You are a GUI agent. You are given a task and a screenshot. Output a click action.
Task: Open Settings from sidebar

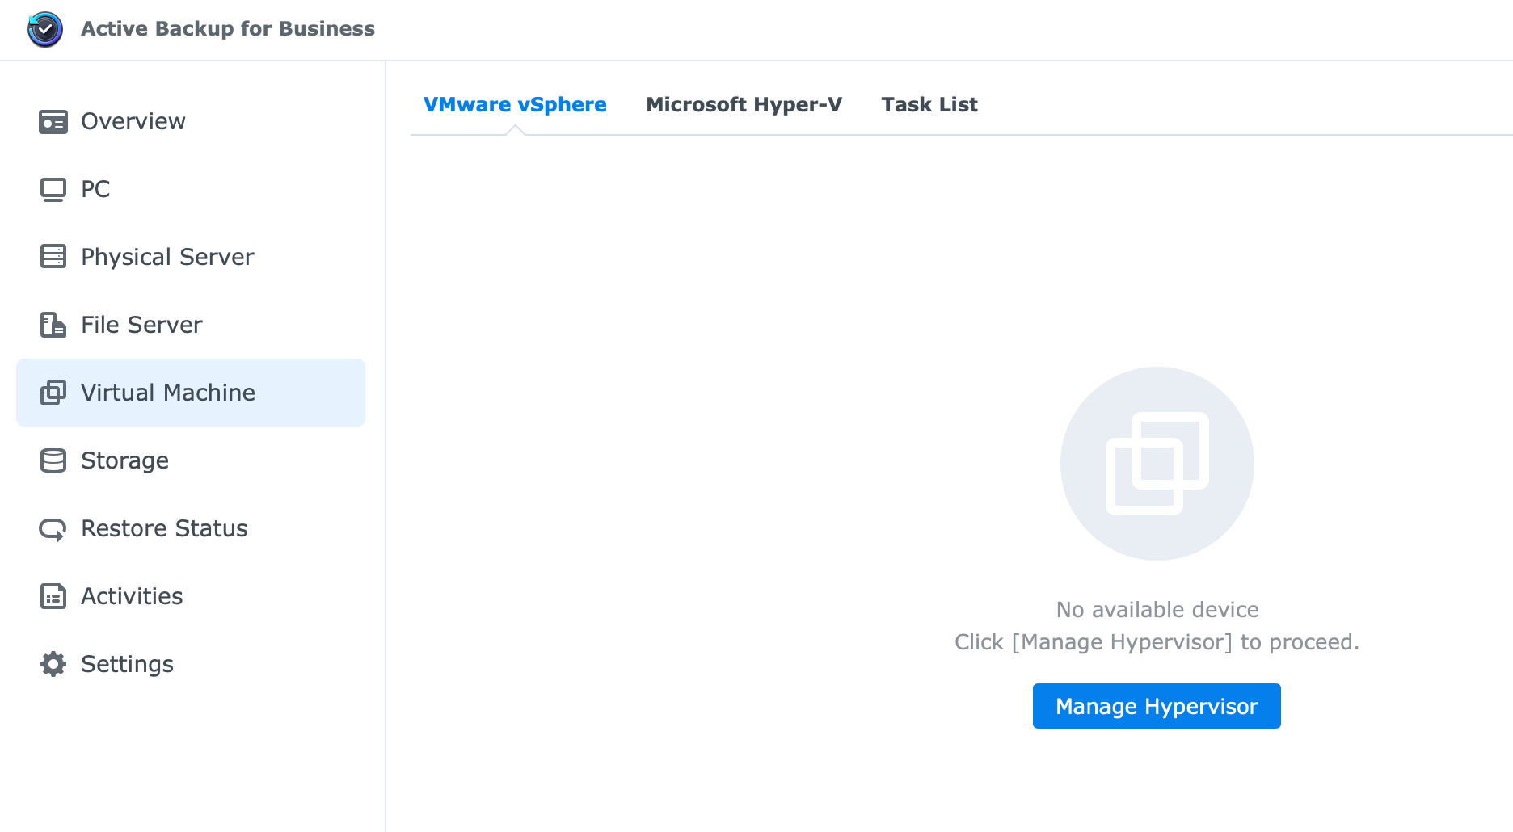point(191,664)
